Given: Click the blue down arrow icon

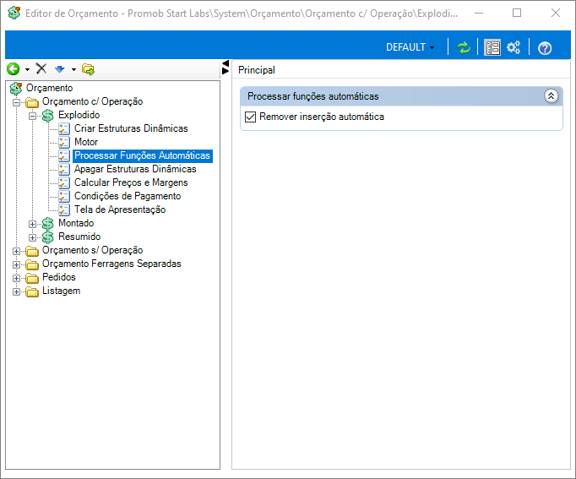Looking at the screenshot, I should (x=59, y=68).
